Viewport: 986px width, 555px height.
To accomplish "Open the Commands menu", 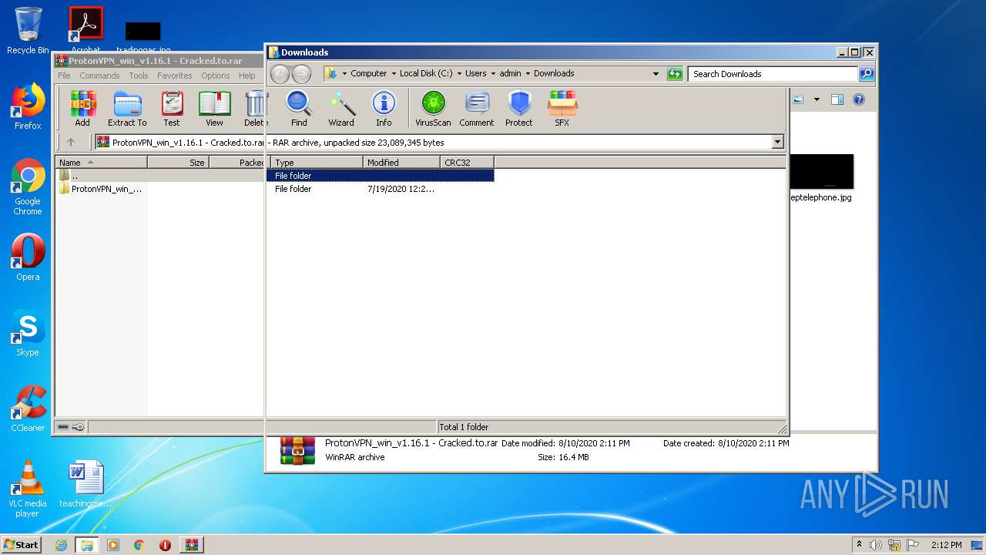I will [x=99, y=76].
